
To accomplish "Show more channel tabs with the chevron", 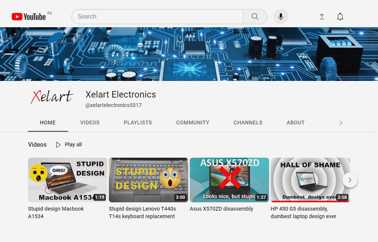I will click(x=341, y=123).
